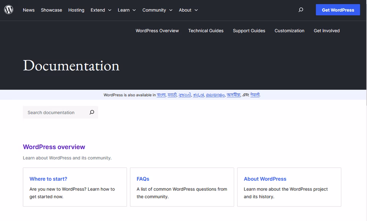Screen dimensions: 367x221
Task: Choose the Assamese অসমীয়া language link
Action: pyautogui.click(x=233, y=95)
